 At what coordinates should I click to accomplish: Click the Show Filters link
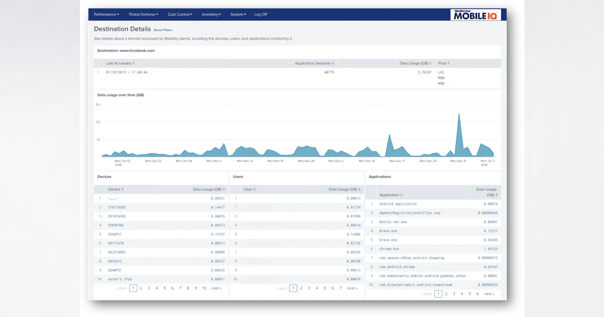163,30
